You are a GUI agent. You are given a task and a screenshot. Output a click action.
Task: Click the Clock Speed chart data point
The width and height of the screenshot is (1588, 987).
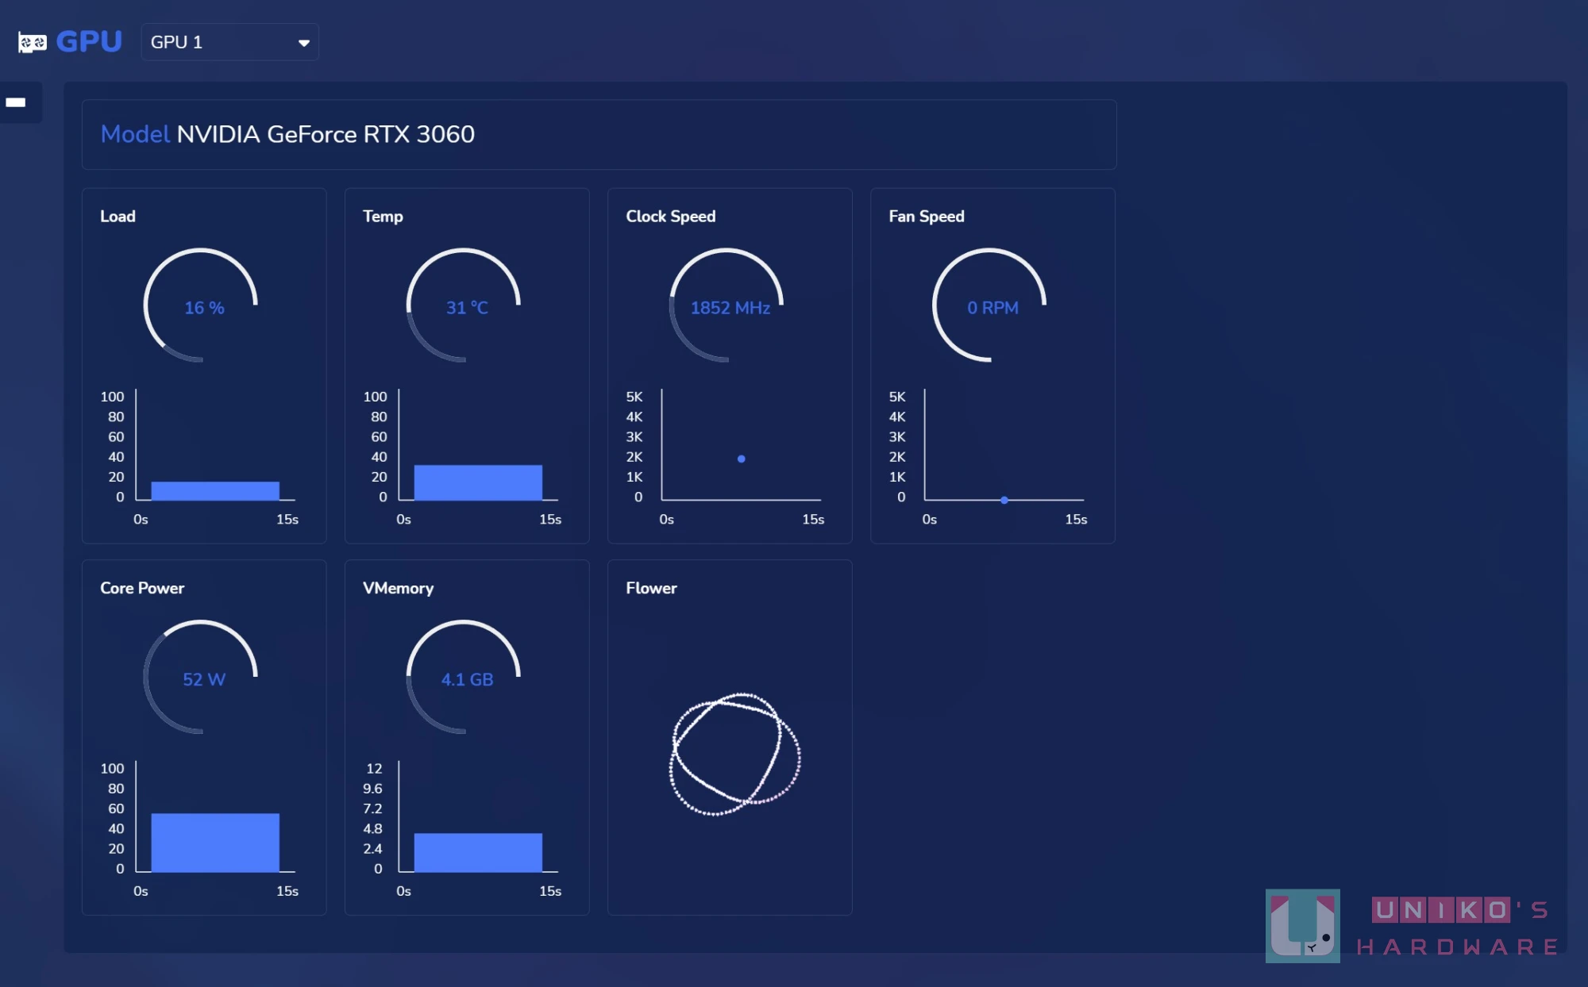(741, 459)
